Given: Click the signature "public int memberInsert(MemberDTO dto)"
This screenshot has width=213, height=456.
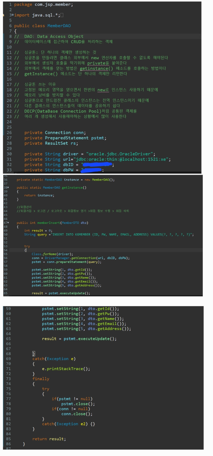Looking at the screenshot, I should pyautogui.click(x=52, y=223).
